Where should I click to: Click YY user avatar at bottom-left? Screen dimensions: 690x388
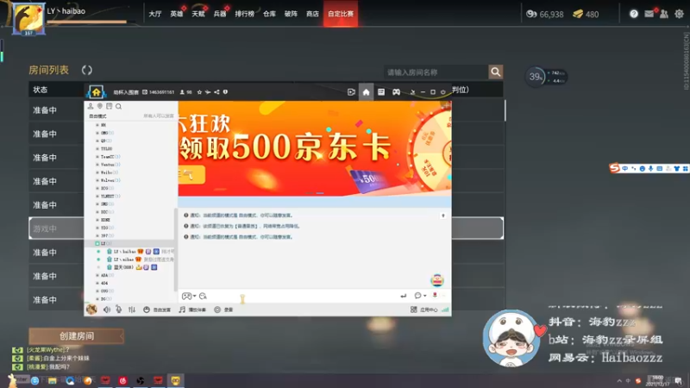[x=91, y=310]
